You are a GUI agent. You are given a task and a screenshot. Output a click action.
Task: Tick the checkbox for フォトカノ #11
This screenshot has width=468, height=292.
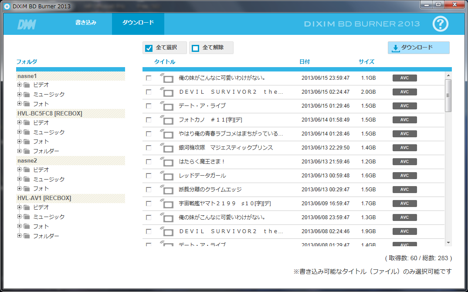tap(149, 120)
